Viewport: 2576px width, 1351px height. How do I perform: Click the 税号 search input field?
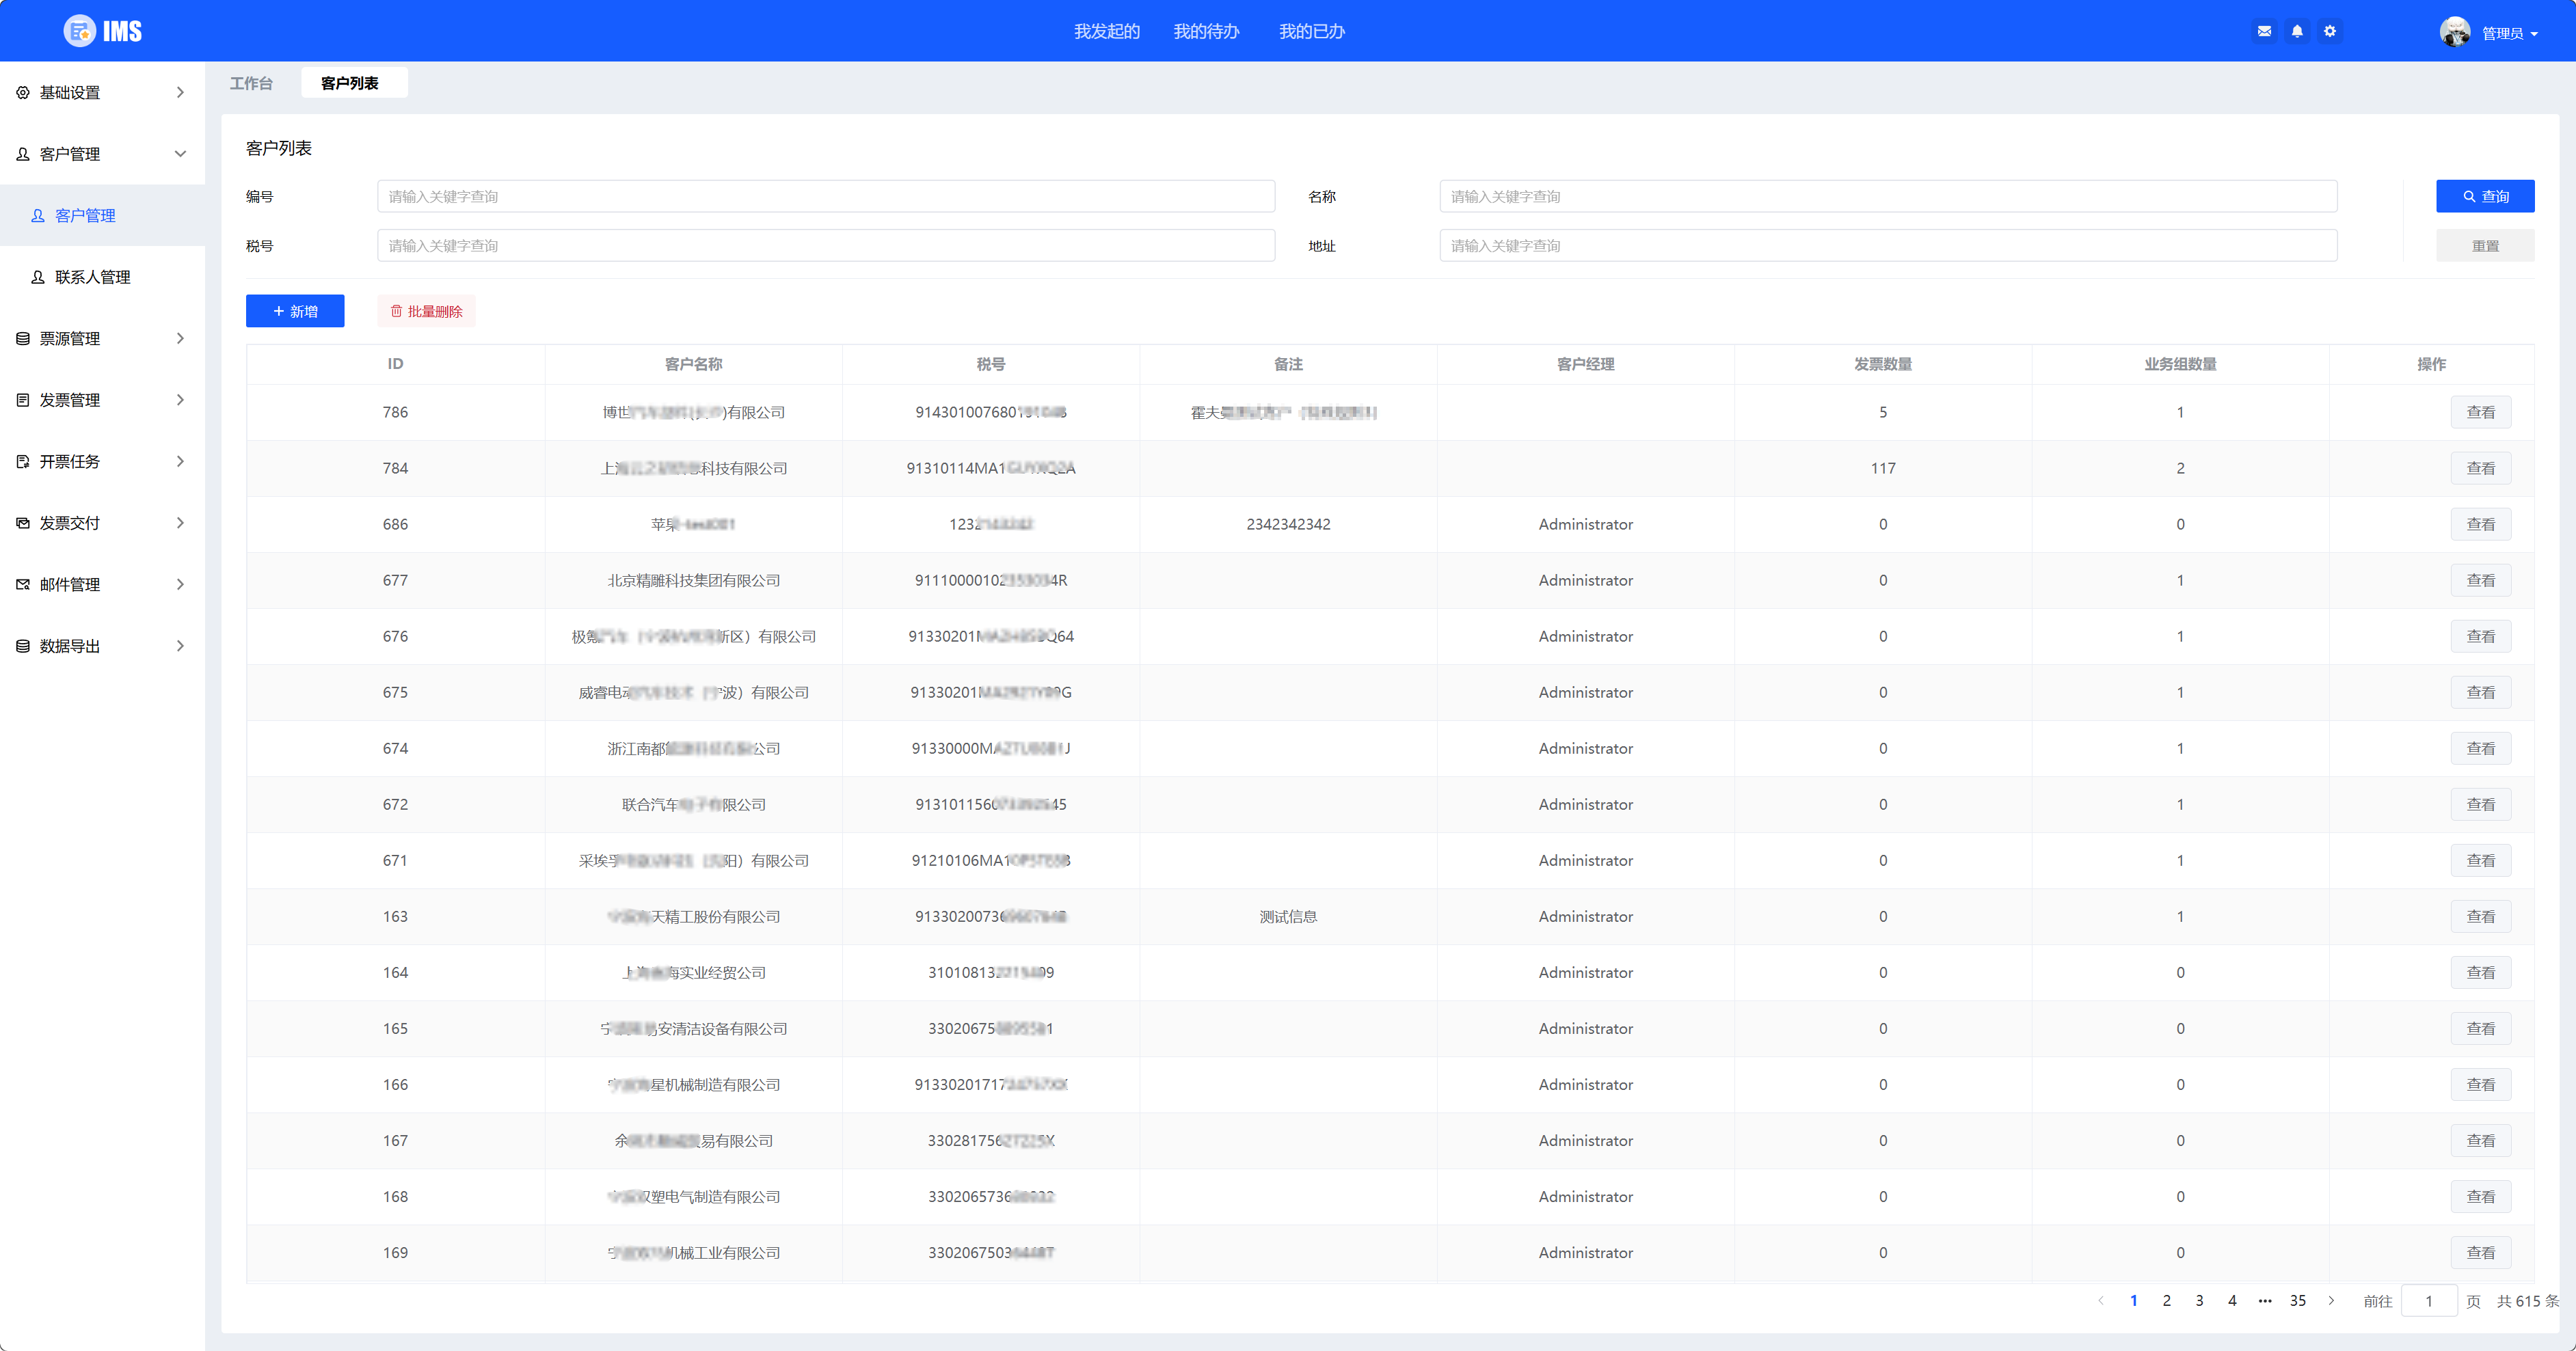(x=825, y=246)
